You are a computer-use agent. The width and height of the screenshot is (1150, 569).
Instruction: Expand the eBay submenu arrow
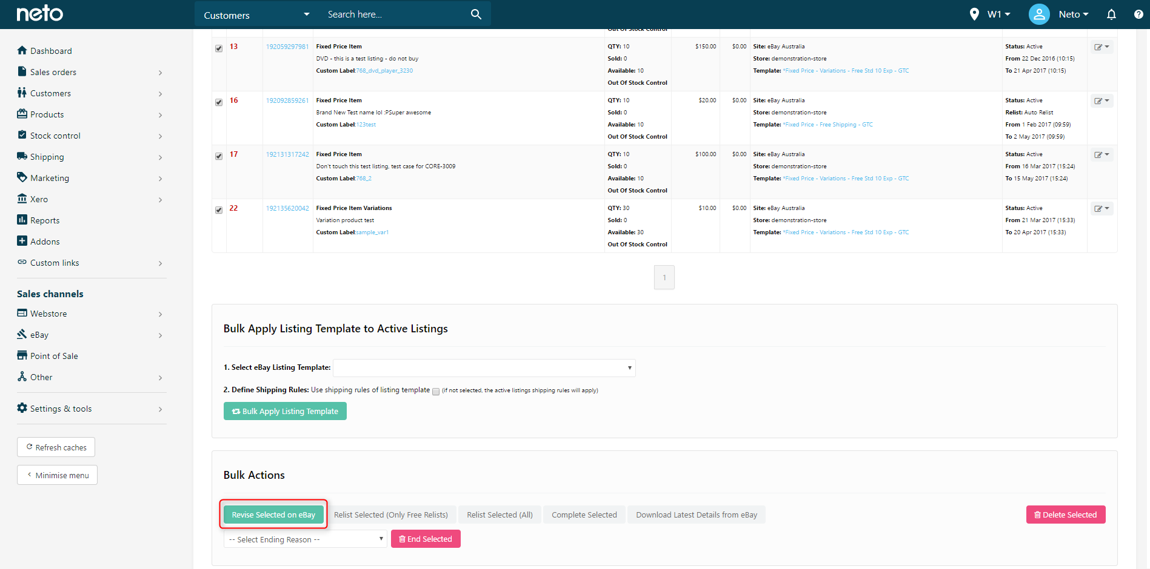160,335
